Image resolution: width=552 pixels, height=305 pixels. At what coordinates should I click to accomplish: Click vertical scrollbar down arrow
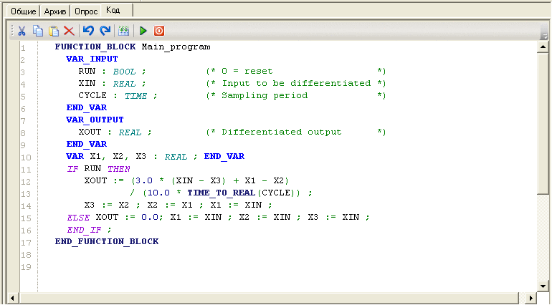(543, 286)
